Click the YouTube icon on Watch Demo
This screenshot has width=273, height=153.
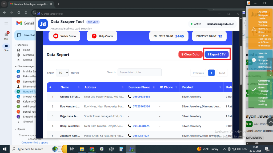click(x=56, y=36)
